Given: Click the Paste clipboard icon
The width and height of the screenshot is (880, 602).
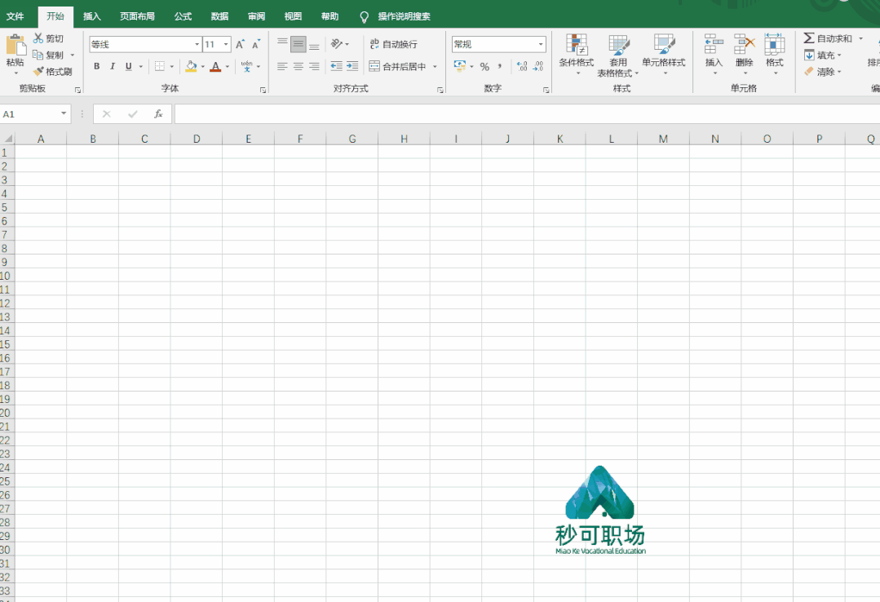Looking at the screenshot, I should tap(15, 45).
